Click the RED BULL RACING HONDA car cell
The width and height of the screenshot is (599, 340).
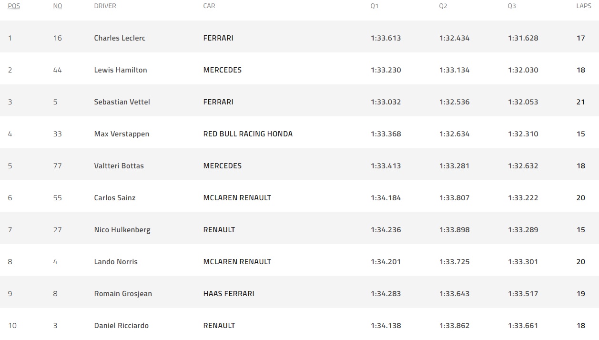pyautogui.click(x=248, y=134)
